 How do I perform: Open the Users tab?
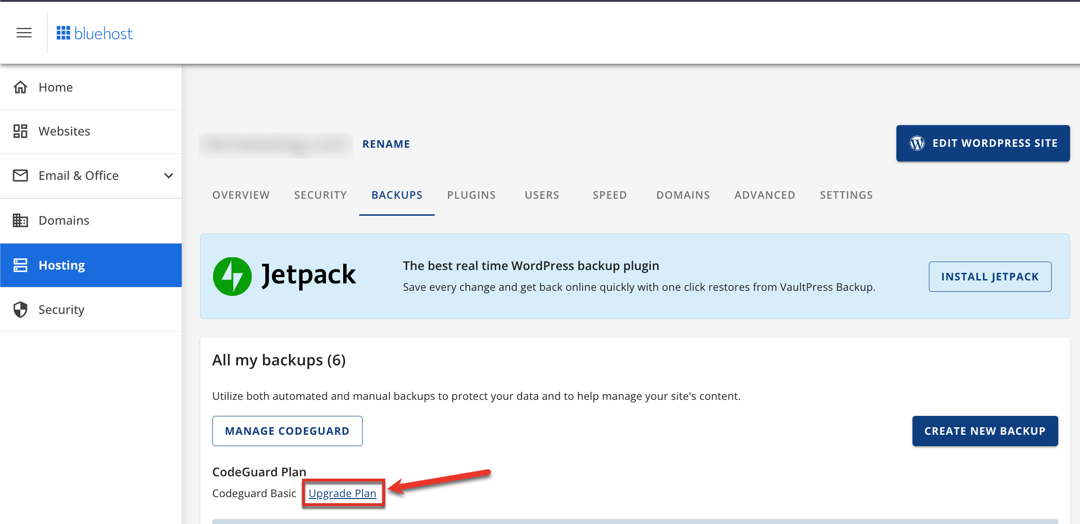[542, 195]
